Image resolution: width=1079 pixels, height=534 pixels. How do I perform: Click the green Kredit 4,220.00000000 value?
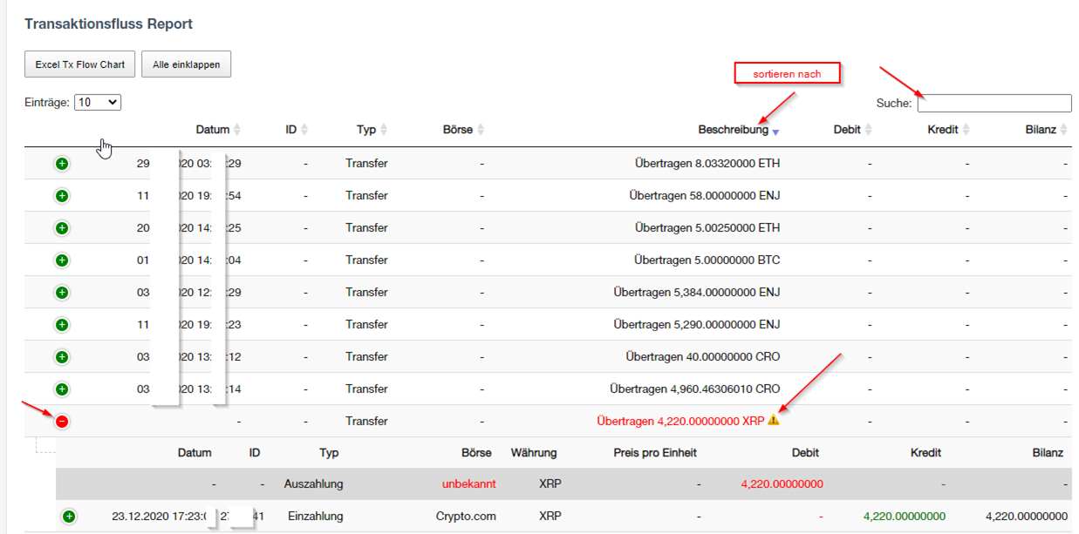[904, 517]
